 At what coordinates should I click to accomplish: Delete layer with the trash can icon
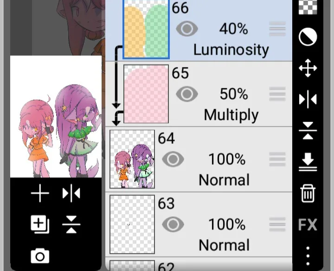click(308, 193)
